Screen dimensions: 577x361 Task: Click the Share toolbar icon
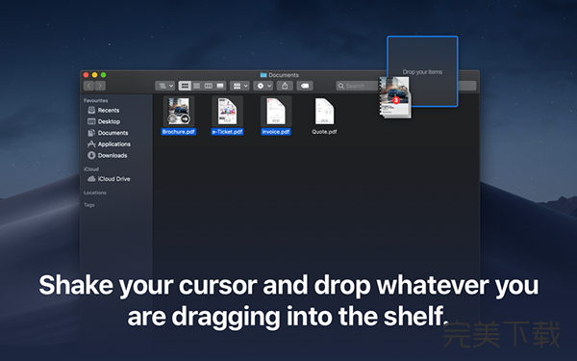pos(285,86)
